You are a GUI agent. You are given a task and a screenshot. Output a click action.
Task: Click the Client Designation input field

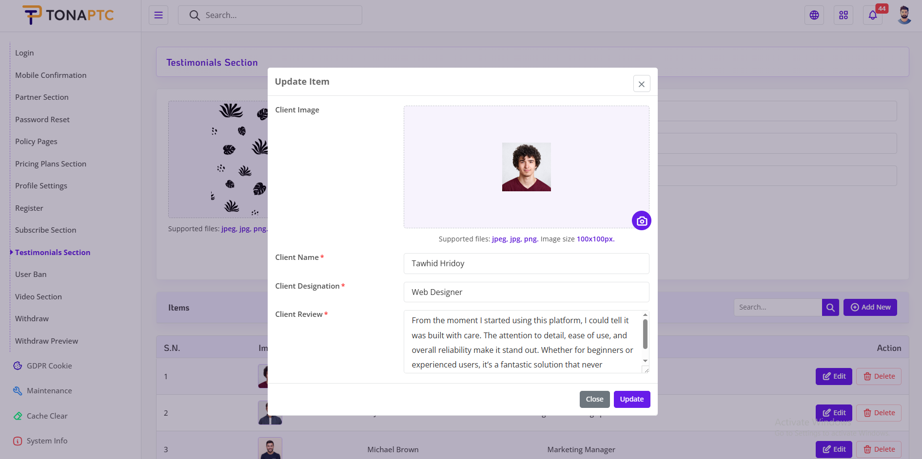click(527, 292)
